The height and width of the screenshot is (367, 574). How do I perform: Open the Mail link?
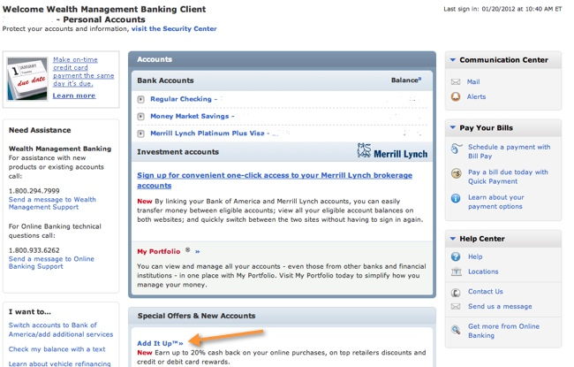coord(473,81)
